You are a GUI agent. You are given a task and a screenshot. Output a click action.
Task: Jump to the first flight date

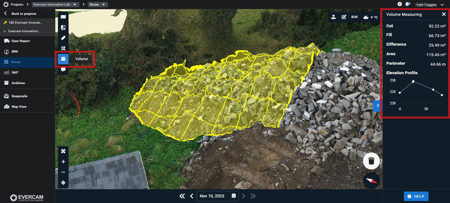coord(182,196)
